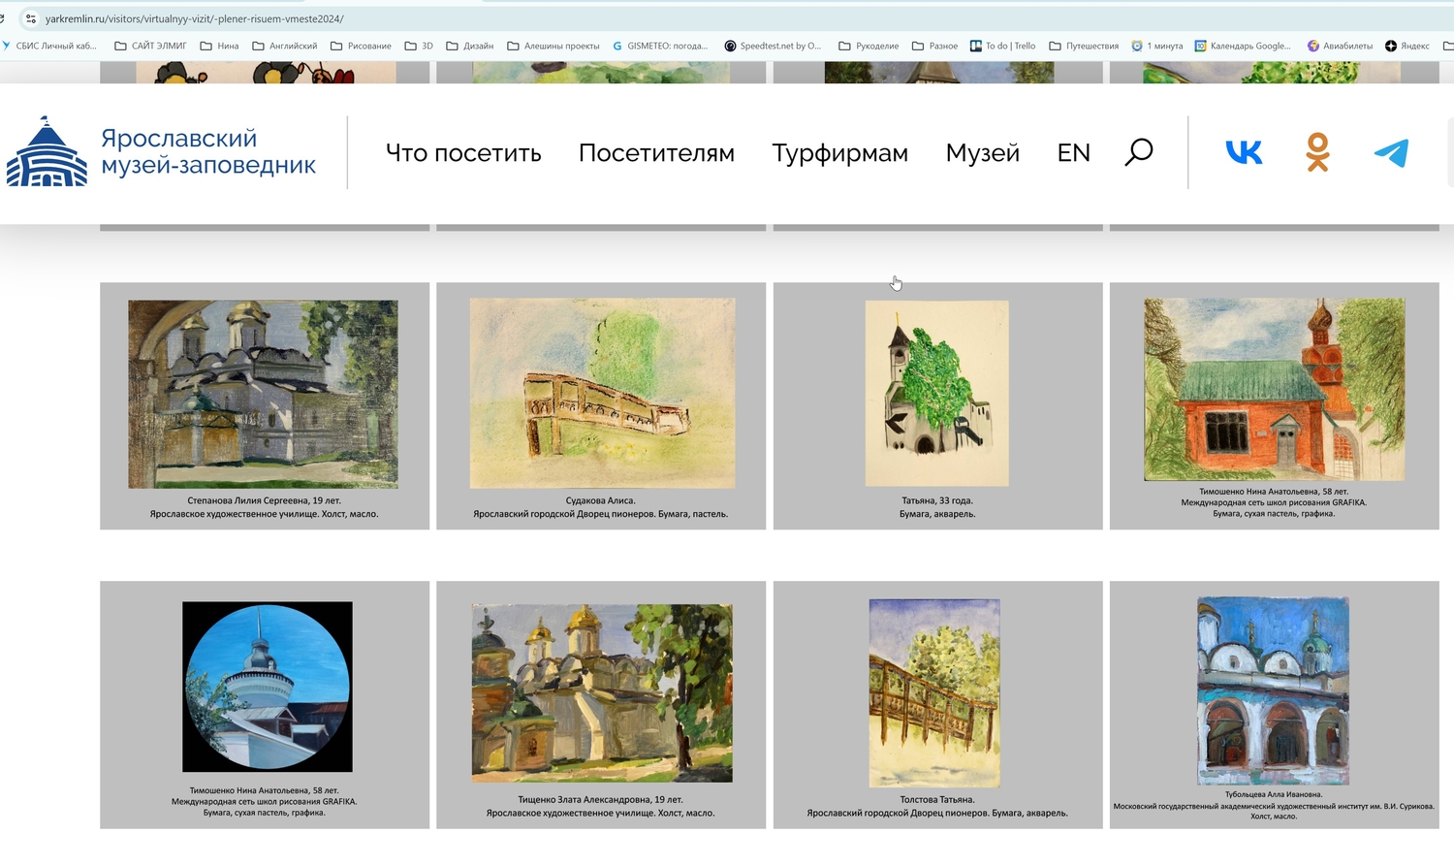This screenshot has width=1454, height=866.
Task: Open the Турфирмам menu
Action: [x=839, y=153]
